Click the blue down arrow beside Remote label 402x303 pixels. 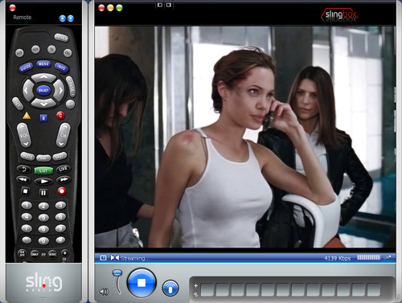[71, 18]
